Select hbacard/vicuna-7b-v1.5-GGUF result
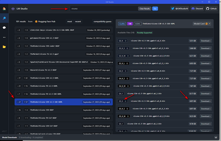Screen dimensions: 221x141 tap(64, 70)
